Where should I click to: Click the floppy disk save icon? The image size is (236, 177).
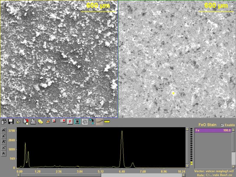[x=11, y=121]
